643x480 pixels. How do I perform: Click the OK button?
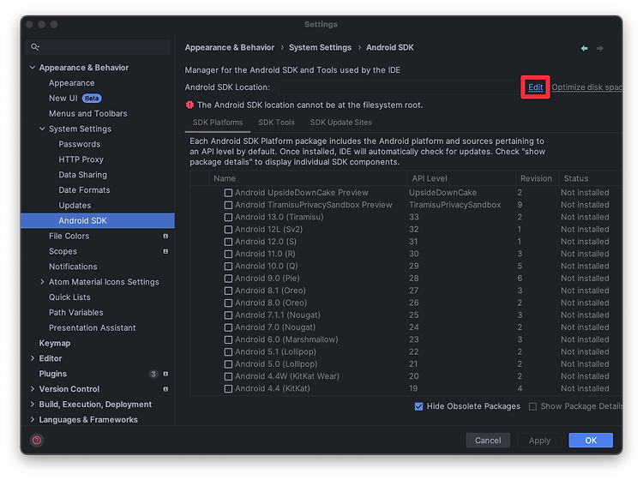pos(591,441)
